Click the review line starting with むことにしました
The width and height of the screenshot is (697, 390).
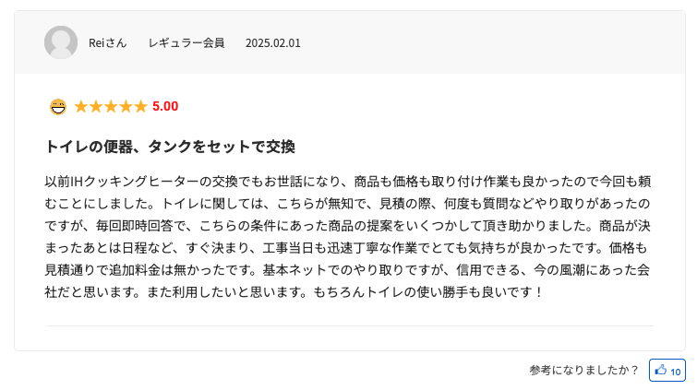[346, 203]
